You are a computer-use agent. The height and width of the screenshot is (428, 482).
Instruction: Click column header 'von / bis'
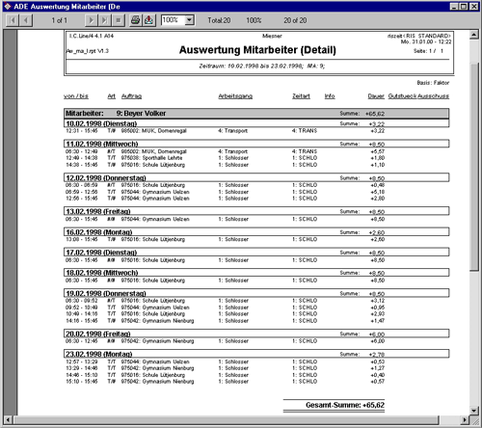click(76, 96)
